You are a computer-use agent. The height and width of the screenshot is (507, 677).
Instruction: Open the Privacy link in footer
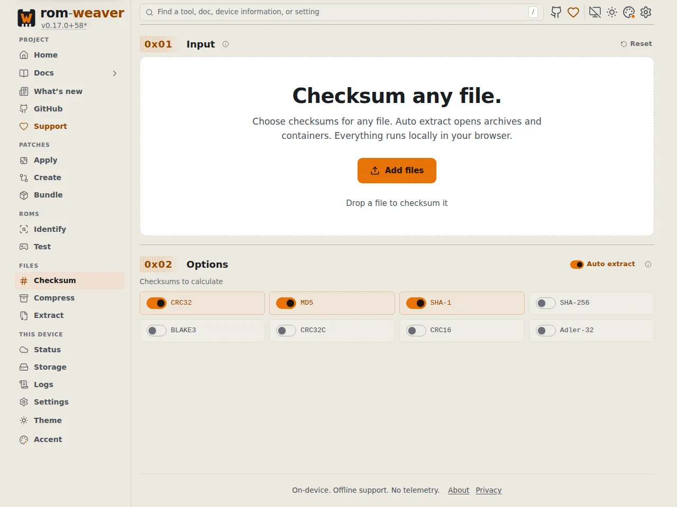pyautogui.click(x=489, y=490)
